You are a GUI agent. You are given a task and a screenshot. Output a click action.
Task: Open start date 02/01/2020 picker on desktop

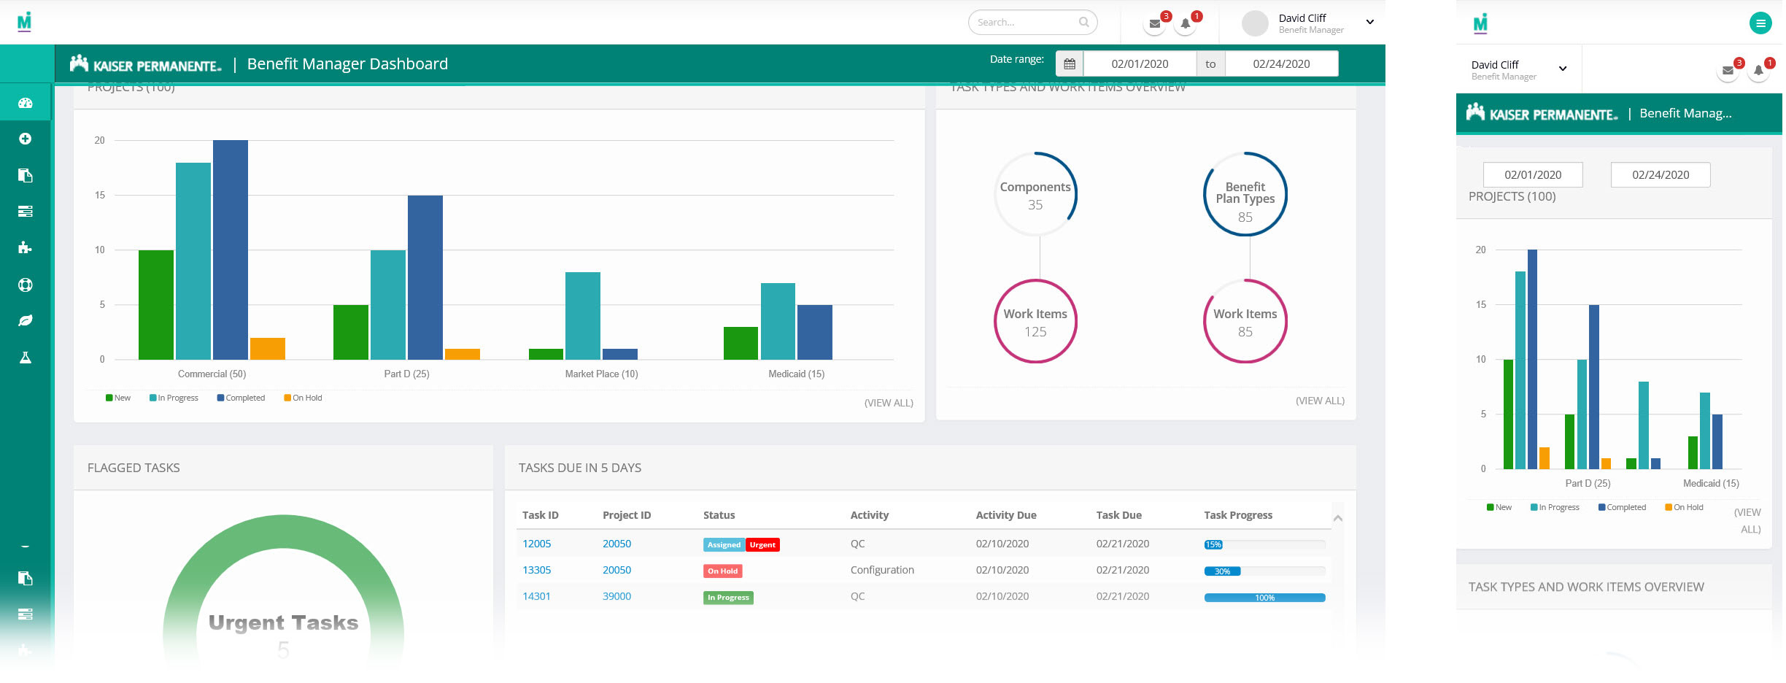click(x=1140, y=64)
